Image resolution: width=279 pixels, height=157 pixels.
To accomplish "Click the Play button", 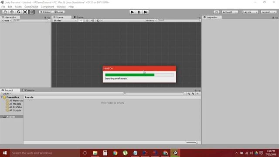I will point(132,12).
